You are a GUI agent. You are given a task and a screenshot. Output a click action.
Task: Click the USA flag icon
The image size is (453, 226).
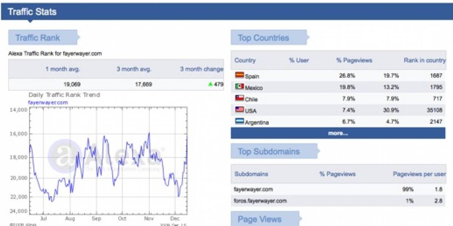tap(239, 110)
